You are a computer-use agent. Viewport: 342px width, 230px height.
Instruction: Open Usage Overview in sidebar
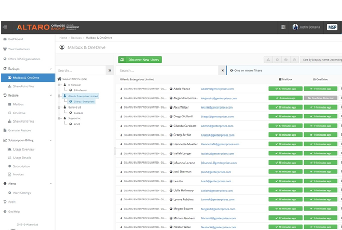click(23, 149)
